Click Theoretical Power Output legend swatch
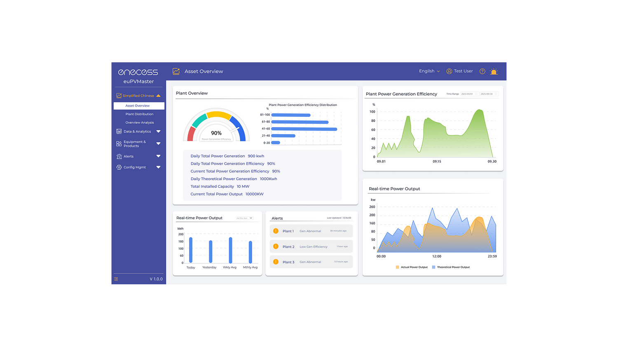This screenshot has height=346, width=618. [x=433, y=267]
